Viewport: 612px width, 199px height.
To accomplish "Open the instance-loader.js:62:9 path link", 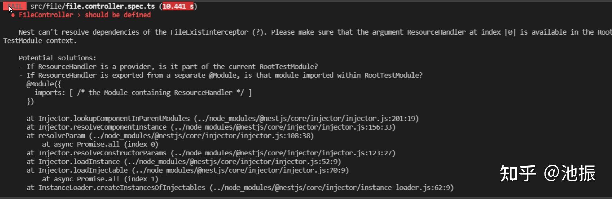I will (x=331, y=188).
